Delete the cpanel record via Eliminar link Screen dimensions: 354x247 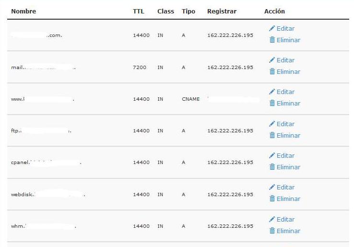[x=288, y=167]
